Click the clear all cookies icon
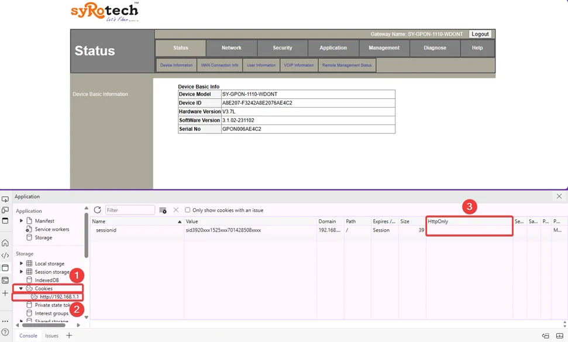568x342 pixels. [163, 210]
